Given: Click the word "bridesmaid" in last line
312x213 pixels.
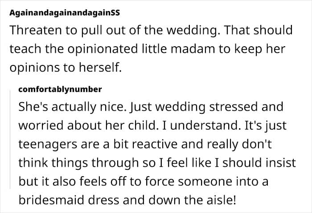Looking at the screenshot, I should pyautogui.click(x=46, y=200).
